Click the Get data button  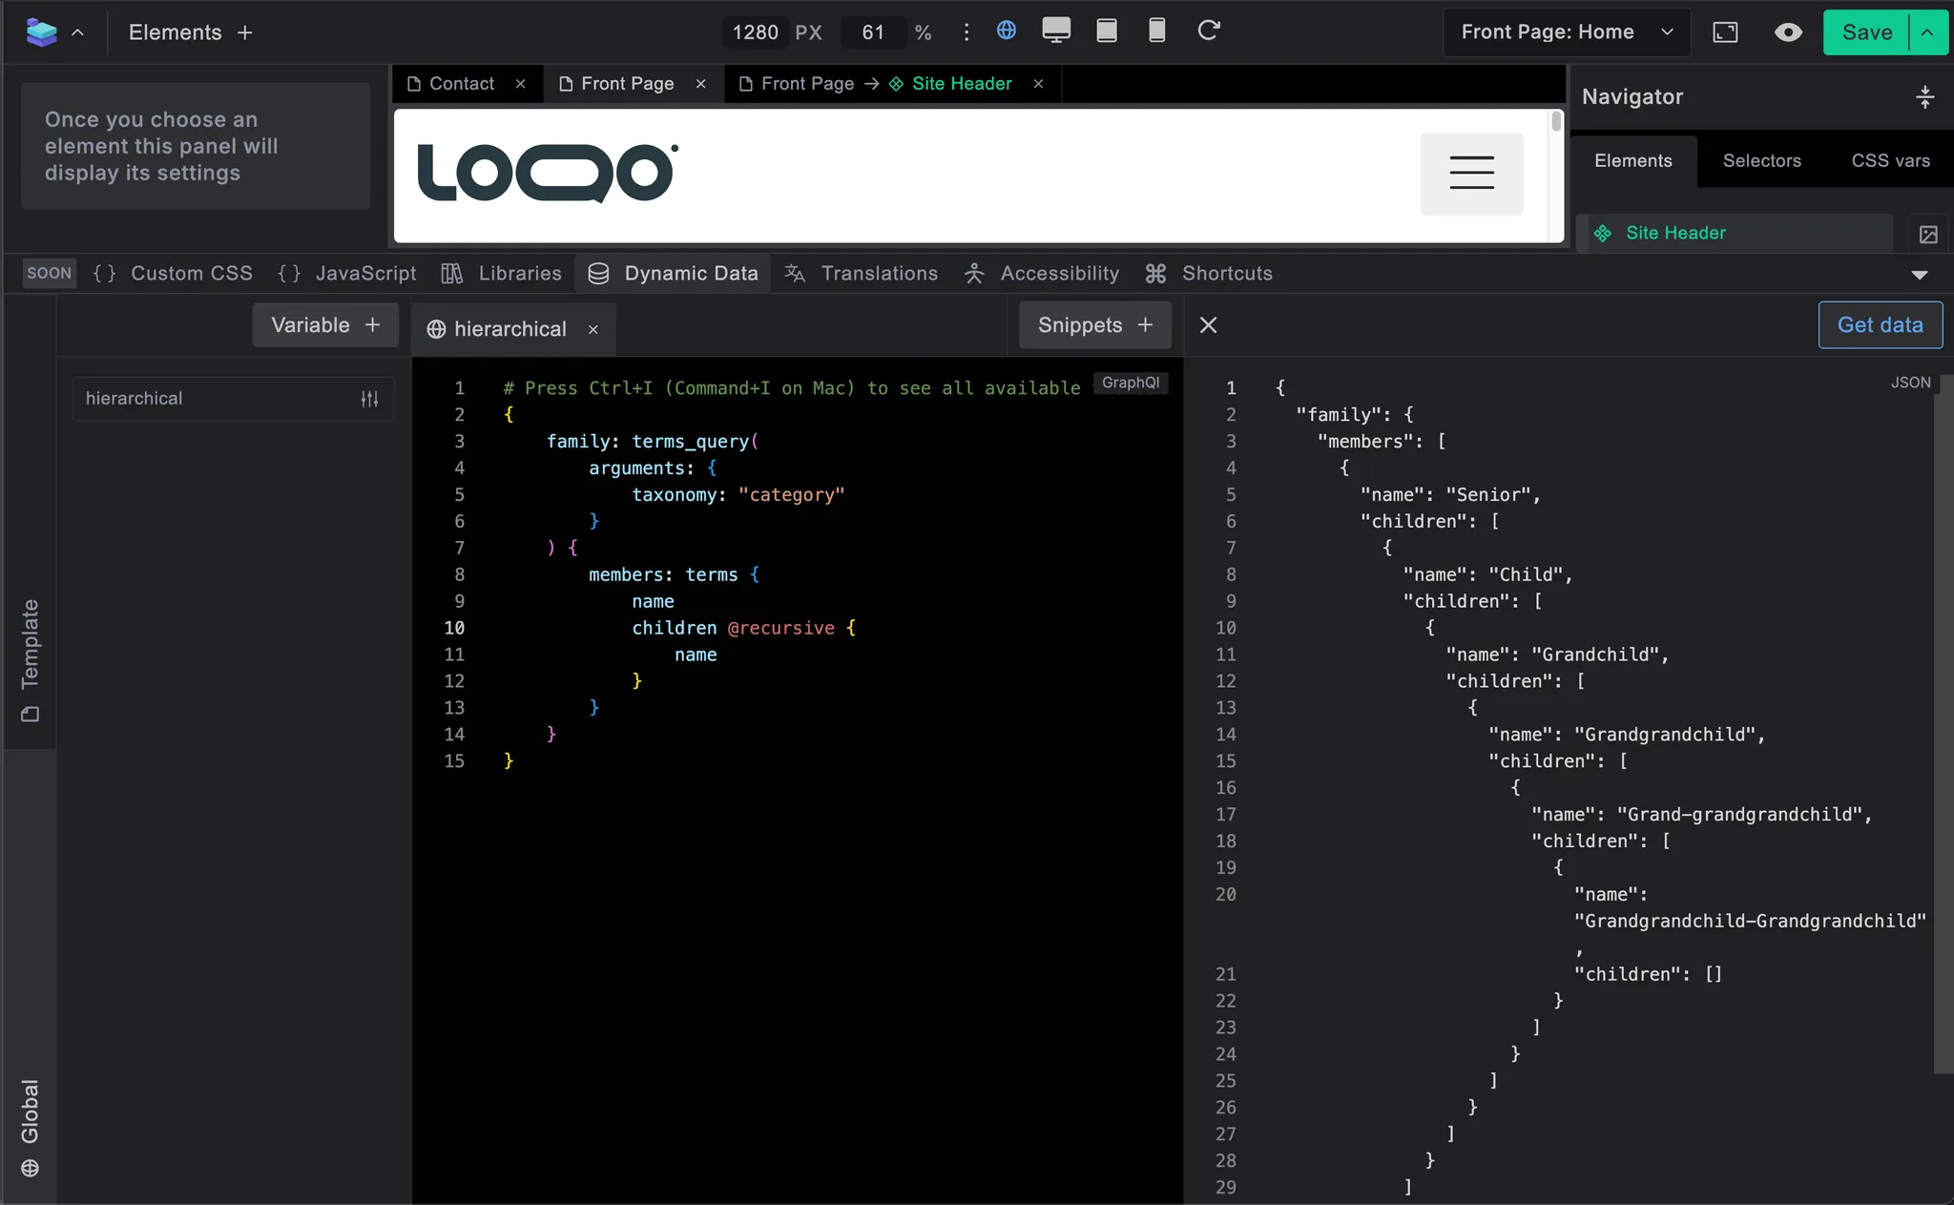(x=1880, y=325)
